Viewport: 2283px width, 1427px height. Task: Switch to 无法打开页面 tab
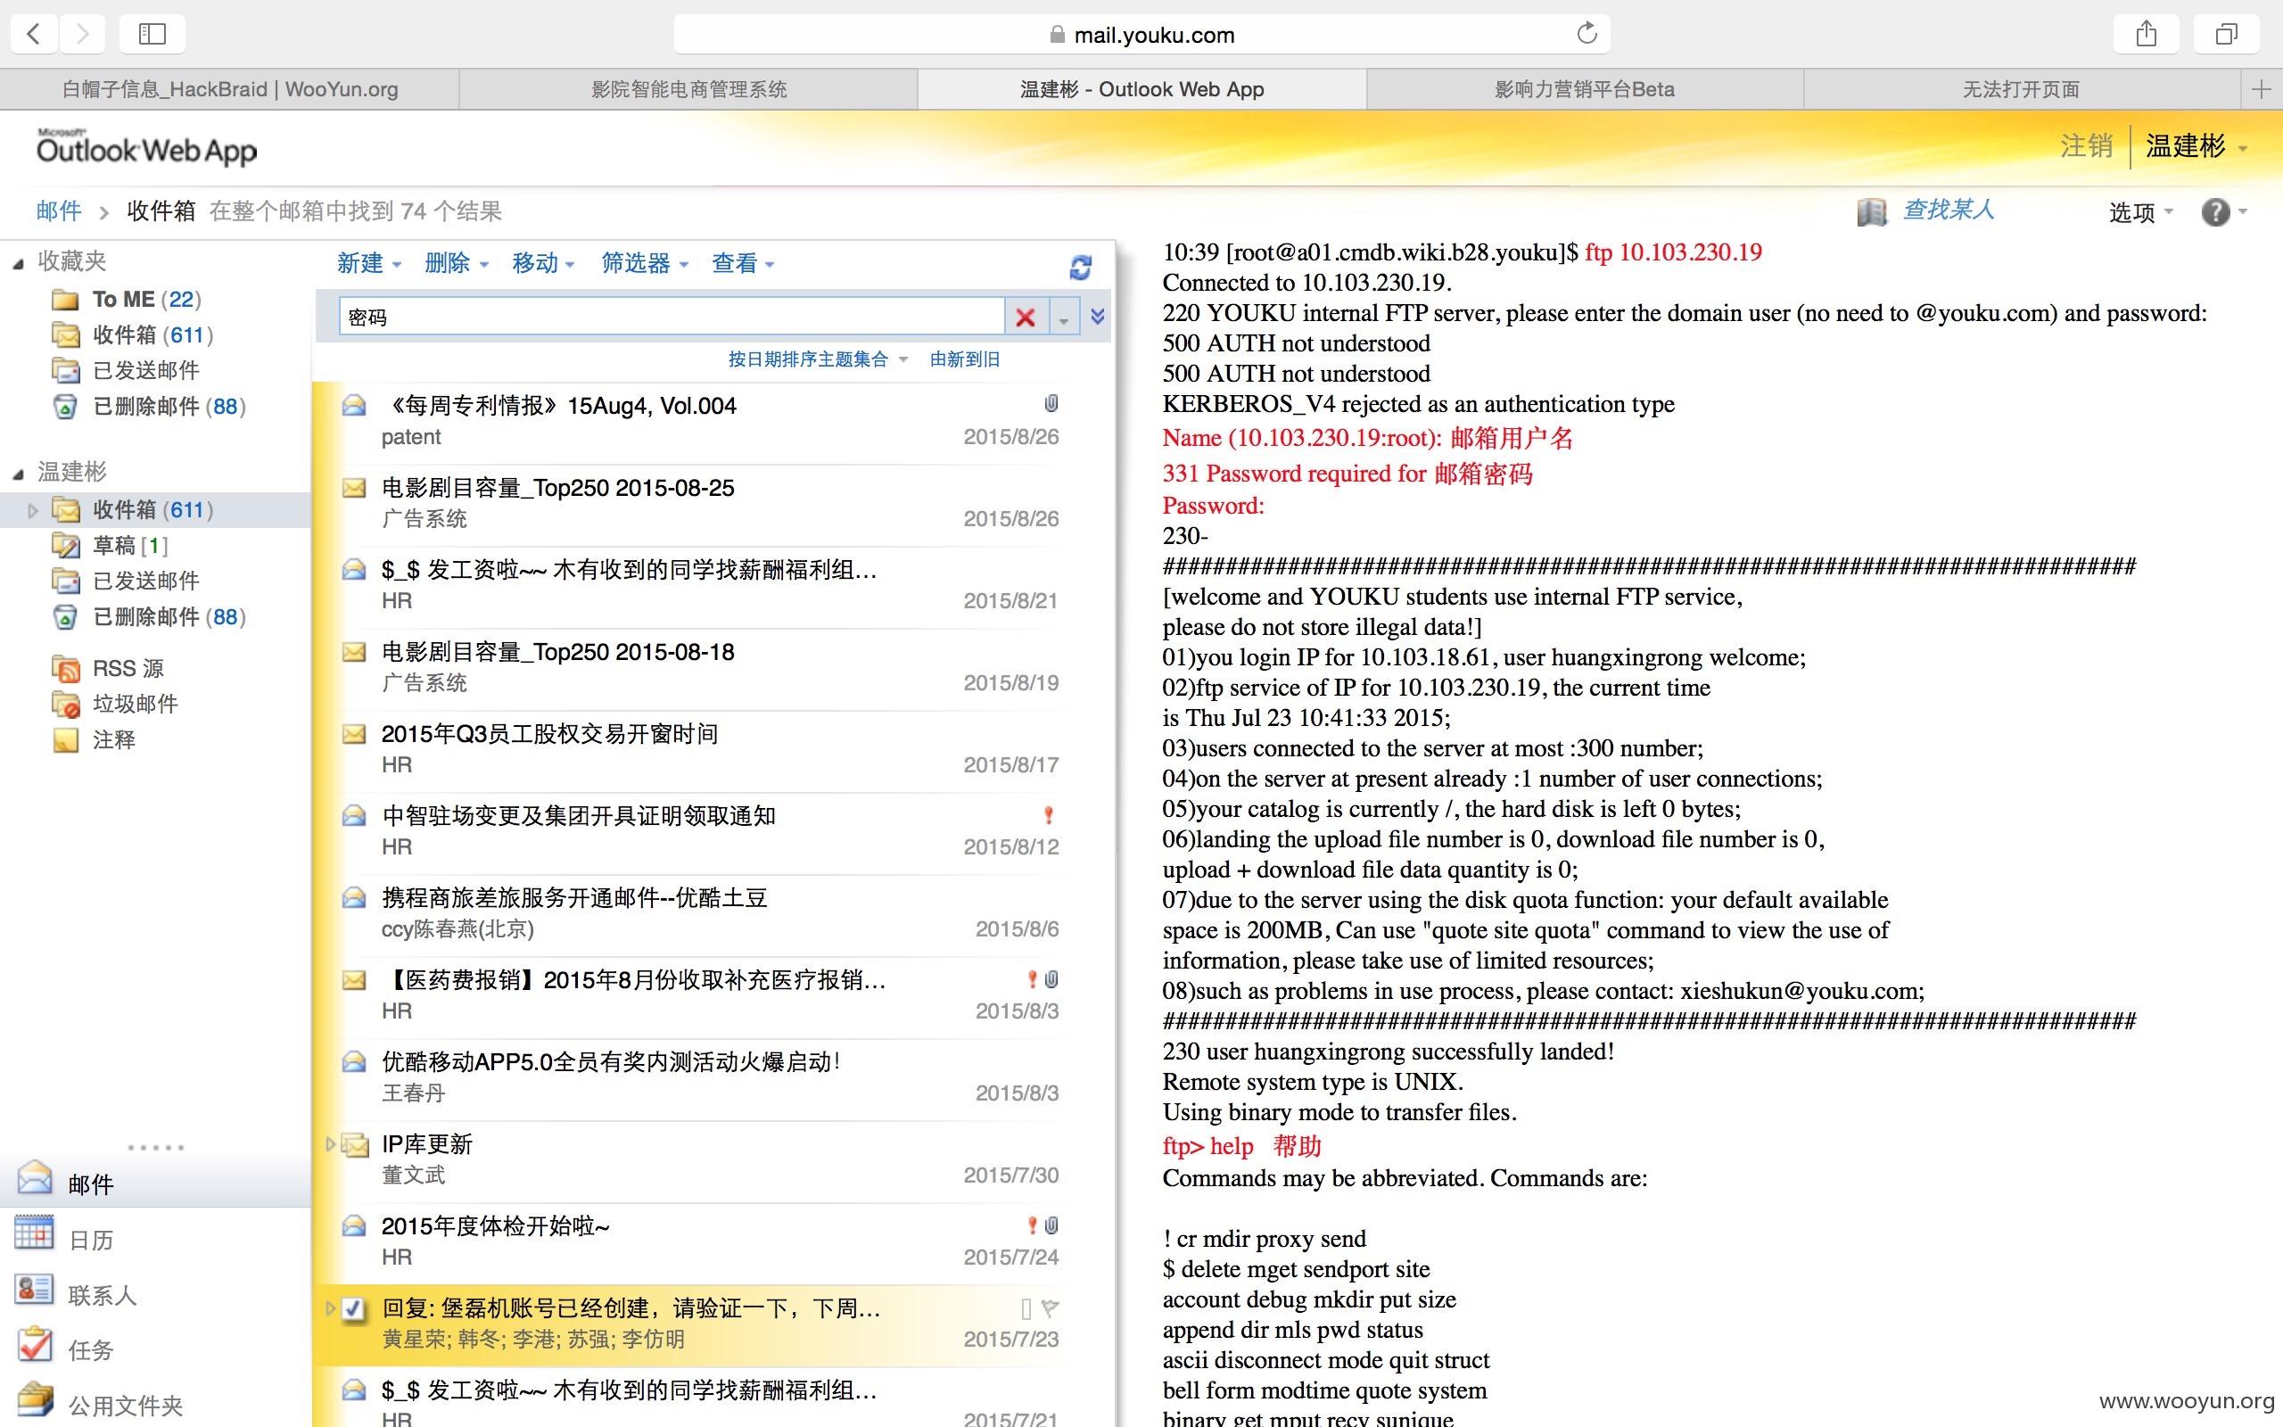[2022, 90]
